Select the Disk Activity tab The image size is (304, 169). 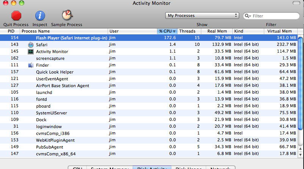coord(152,167)
